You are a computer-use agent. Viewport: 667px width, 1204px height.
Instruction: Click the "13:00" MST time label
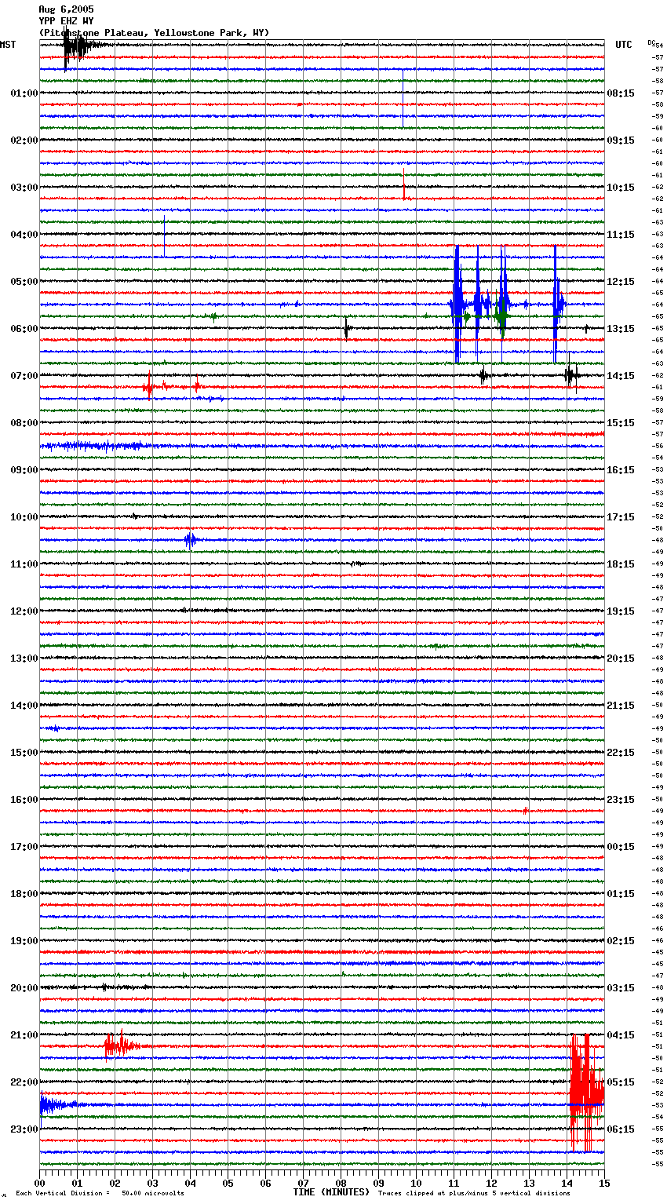24,659
